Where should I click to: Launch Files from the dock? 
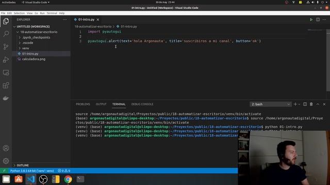pos(6,179)
